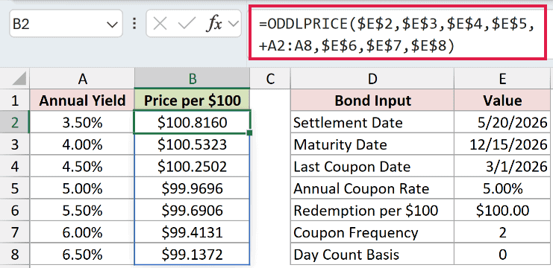Select the 5/20/2026 settlement value cell
This screenshot has height=268, width=553.
[x=502, y=122]
